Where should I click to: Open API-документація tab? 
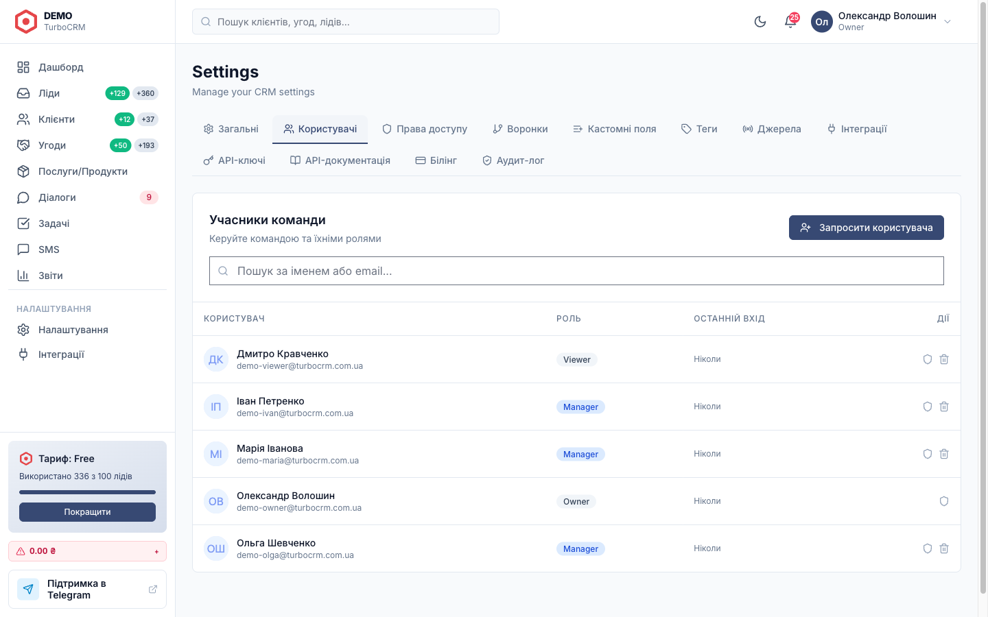tap(340, 160)
